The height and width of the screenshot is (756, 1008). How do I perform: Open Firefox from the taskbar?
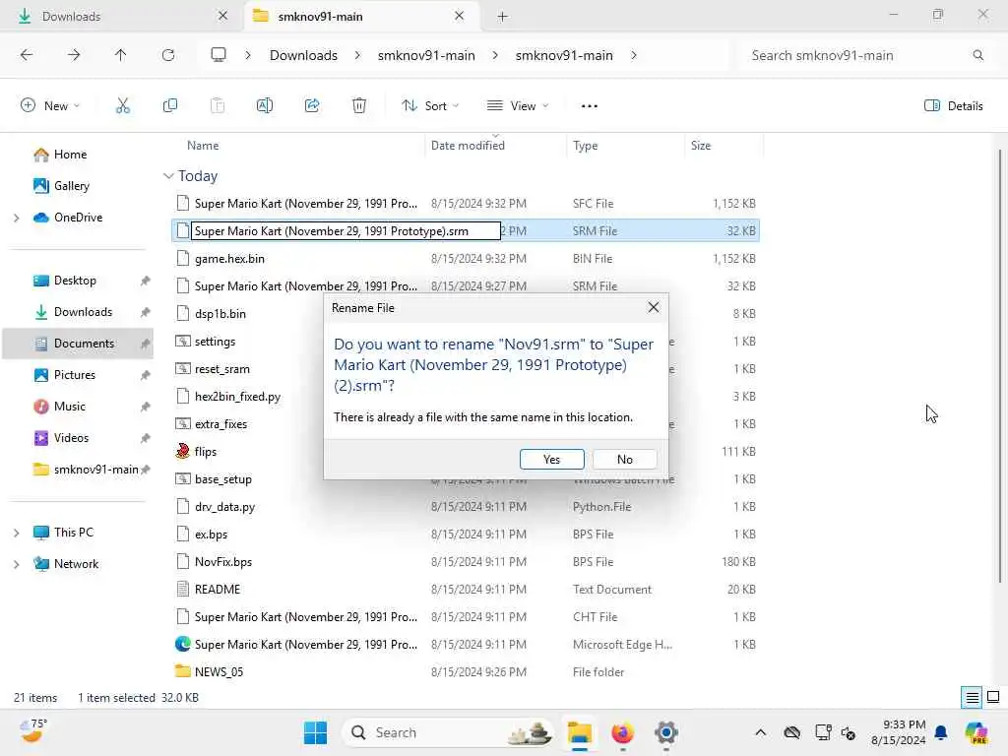[x=622, y=732]
